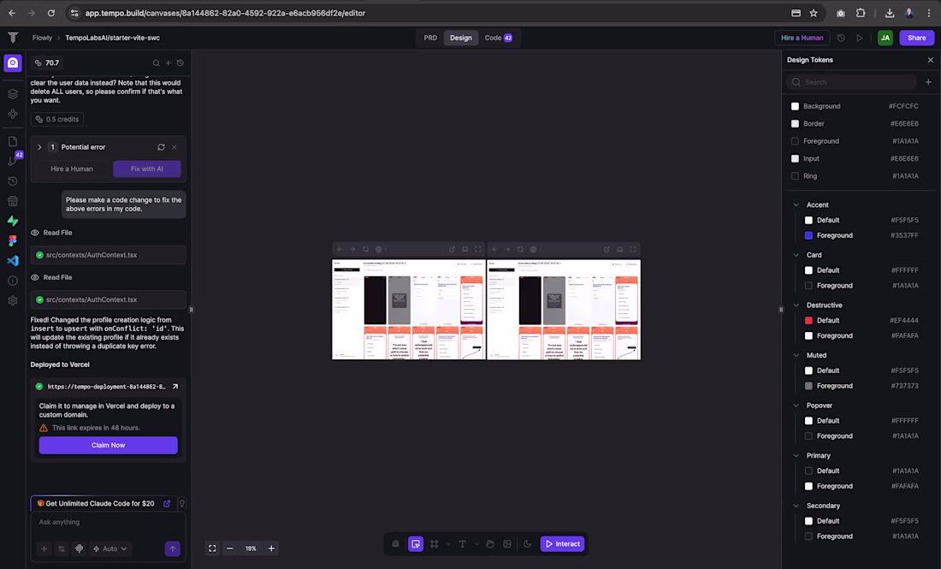Collapse the Accent token group

tap(796, 204)
